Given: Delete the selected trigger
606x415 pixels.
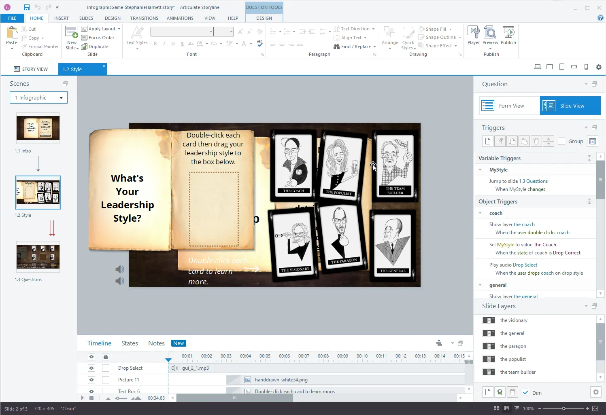Looking at the screenshot, I should [536, 141].
